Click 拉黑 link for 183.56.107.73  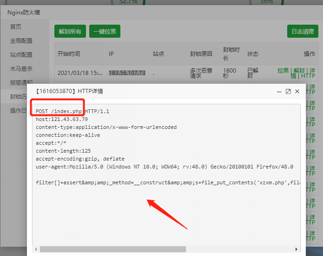(283, 71)
